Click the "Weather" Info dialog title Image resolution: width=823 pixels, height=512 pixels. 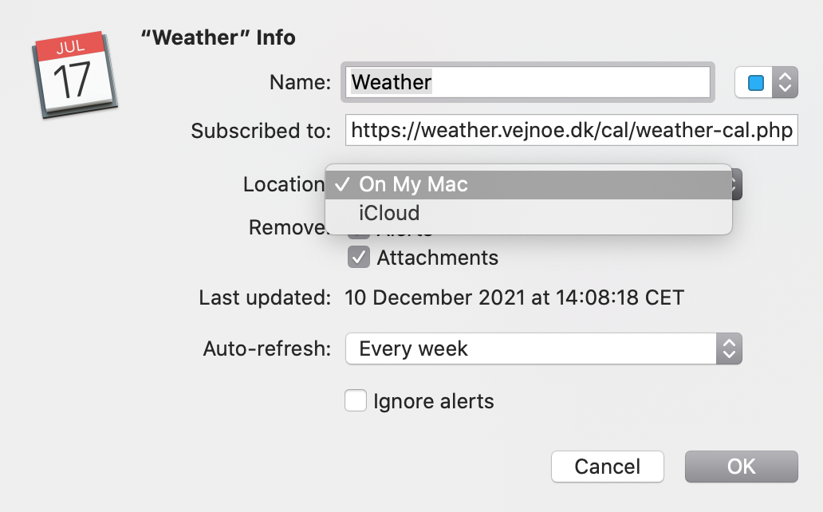click(x=219, y=37)
